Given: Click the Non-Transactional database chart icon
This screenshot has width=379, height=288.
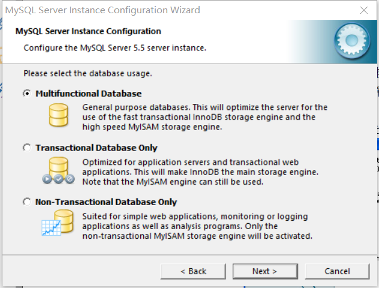Looking at the screenshot, I should click(58, 223).
